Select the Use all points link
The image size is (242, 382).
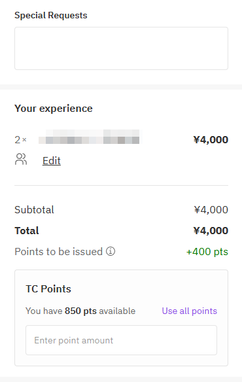(x=190, y=311)
